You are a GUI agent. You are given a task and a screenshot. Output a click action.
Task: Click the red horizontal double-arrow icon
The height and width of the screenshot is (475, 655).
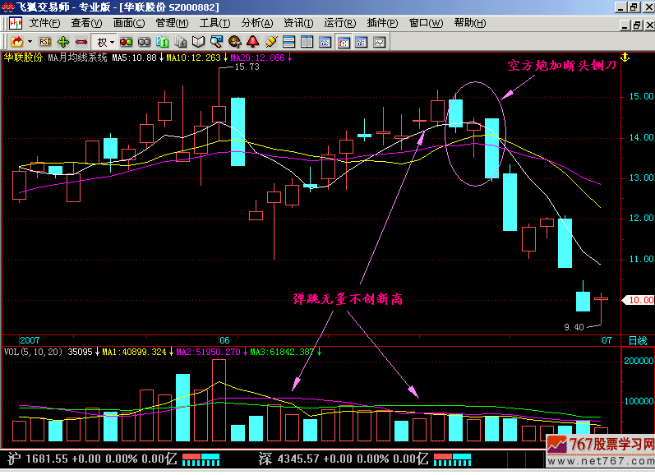pyautogui.click(x=81, y=41)
